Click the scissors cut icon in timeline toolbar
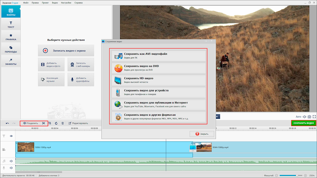317x178 pixels. (x=43, y=123)
